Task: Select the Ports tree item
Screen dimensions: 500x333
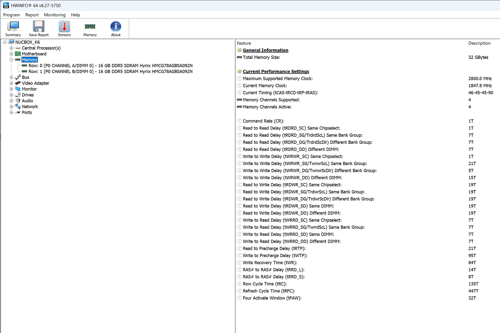Action: 27,113
